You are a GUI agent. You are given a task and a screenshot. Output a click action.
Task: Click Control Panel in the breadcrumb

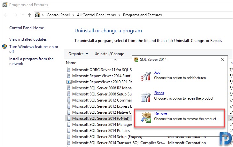[58, 15]
